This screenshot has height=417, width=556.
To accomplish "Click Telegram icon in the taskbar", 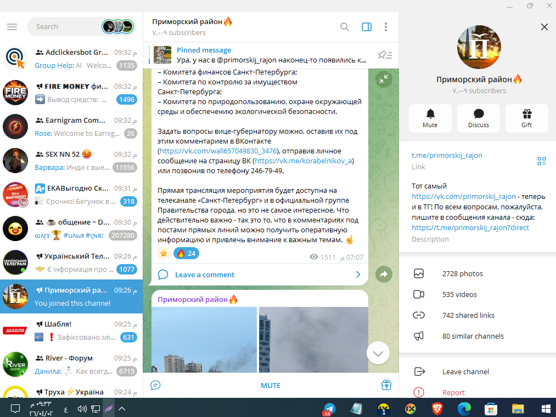I will (329, 409).
